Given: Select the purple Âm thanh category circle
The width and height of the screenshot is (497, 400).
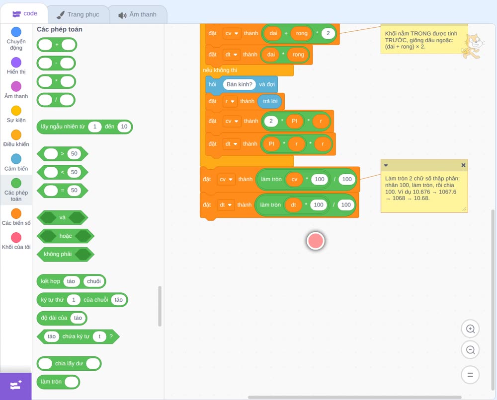Looking at the screenshot, I should click(x=16, y=86).
